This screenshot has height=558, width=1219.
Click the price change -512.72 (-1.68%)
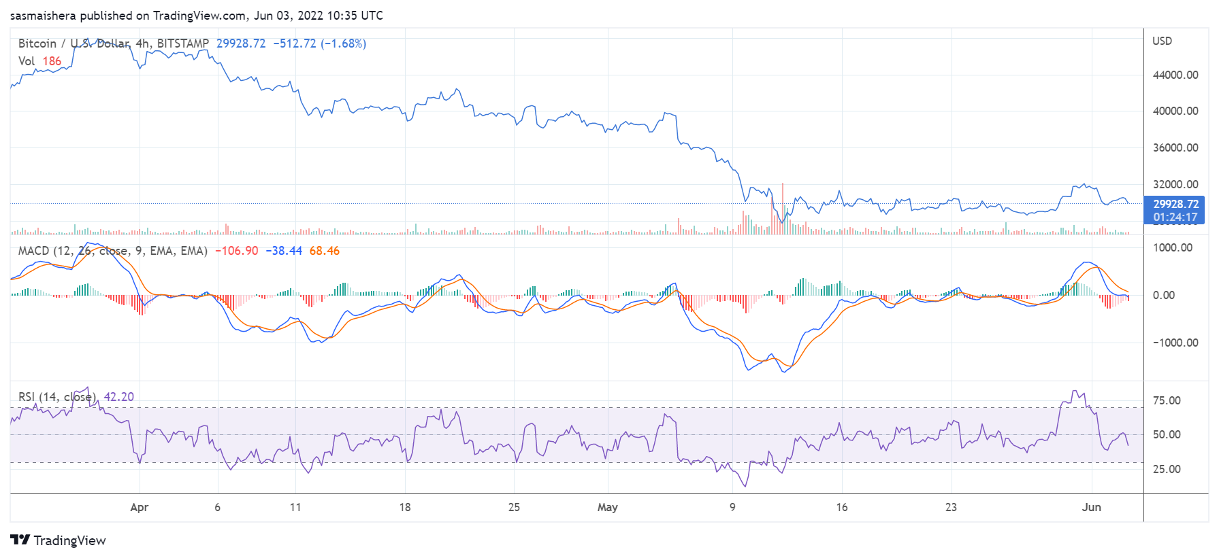(320, 43)
